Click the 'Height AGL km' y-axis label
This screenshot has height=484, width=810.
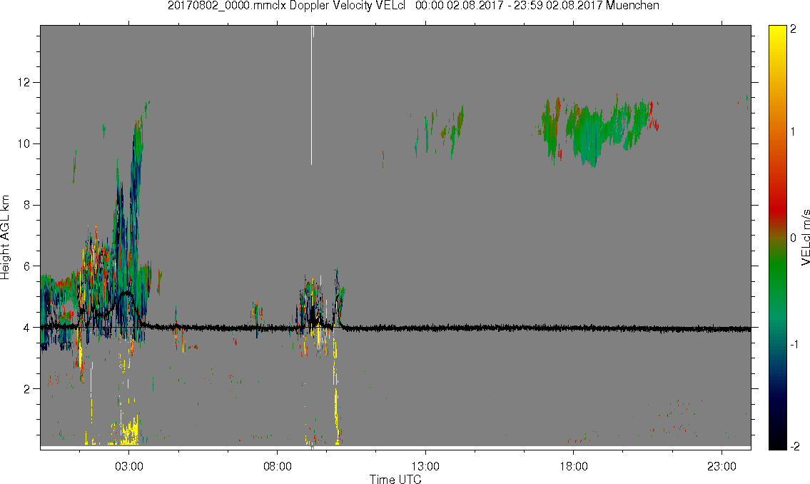[5, 237]
